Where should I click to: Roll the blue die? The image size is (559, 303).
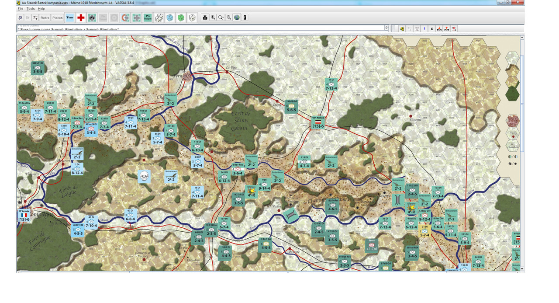coord(170,18)
